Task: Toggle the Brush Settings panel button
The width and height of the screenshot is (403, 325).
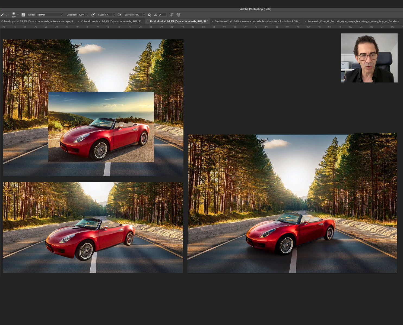Action: (23, 15)
